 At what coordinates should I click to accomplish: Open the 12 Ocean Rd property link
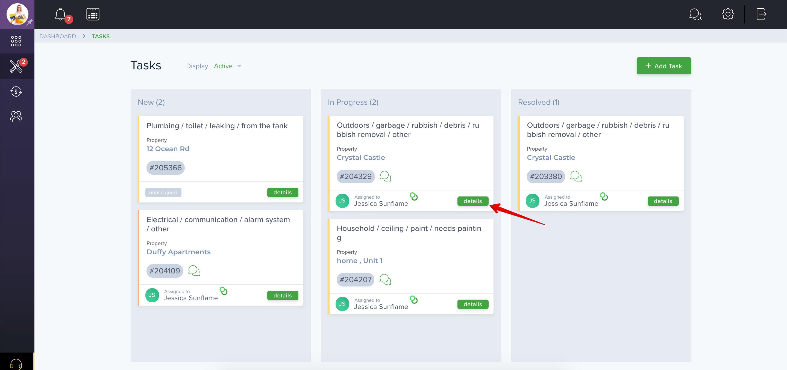click(168, 149)
